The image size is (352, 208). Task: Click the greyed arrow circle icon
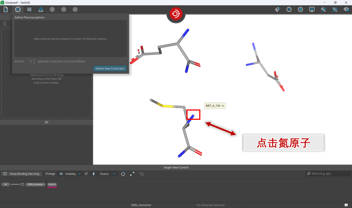75,9
